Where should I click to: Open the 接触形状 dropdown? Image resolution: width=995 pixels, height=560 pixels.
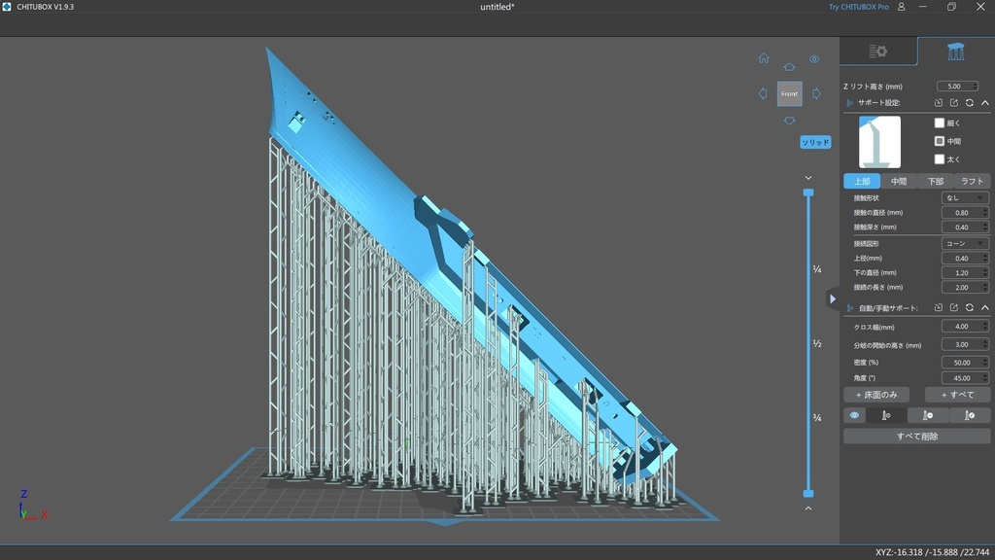965,198
